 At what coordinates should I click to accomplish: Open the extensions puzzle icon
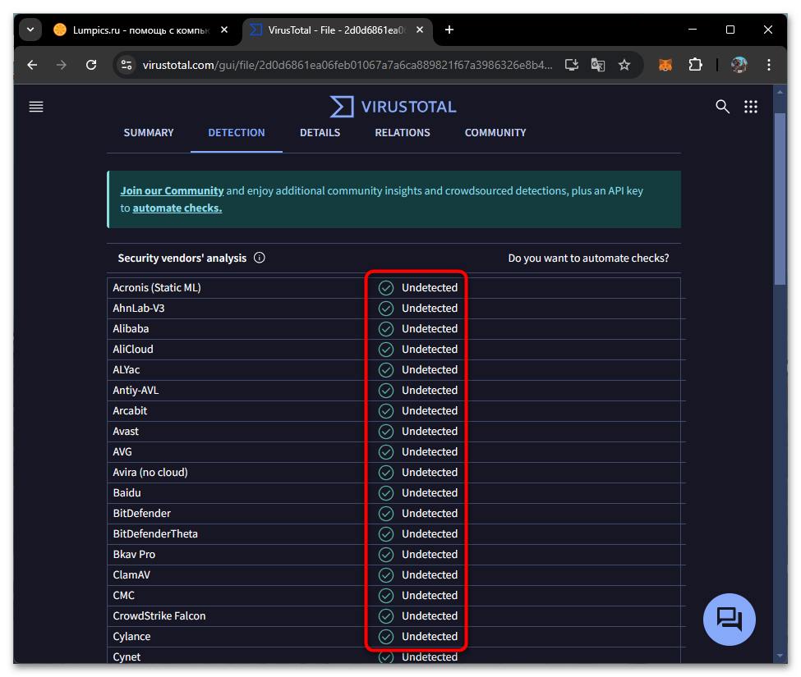tap(695, 65)
